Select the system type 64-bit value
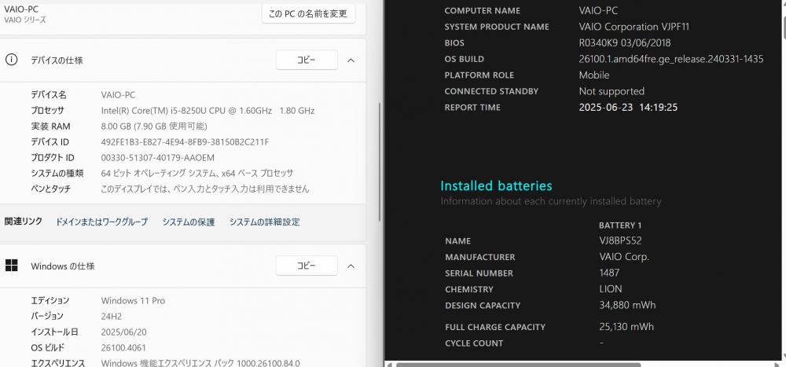 click(x=197, y=173)
